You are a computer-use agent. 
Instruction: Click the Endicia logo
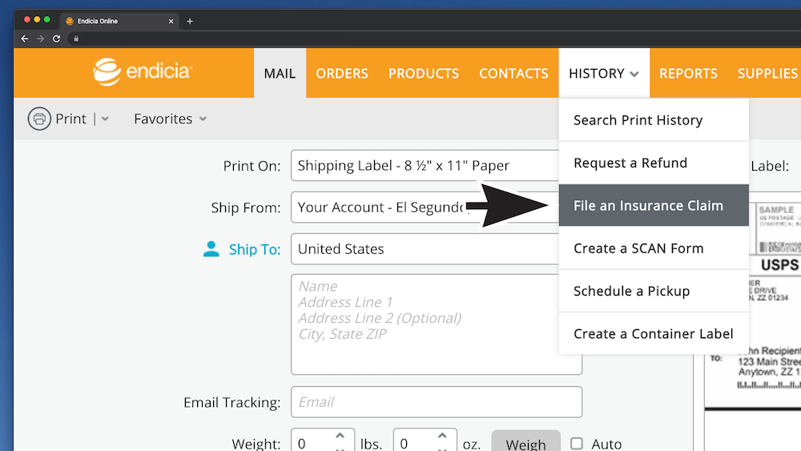tap(142, 72)
